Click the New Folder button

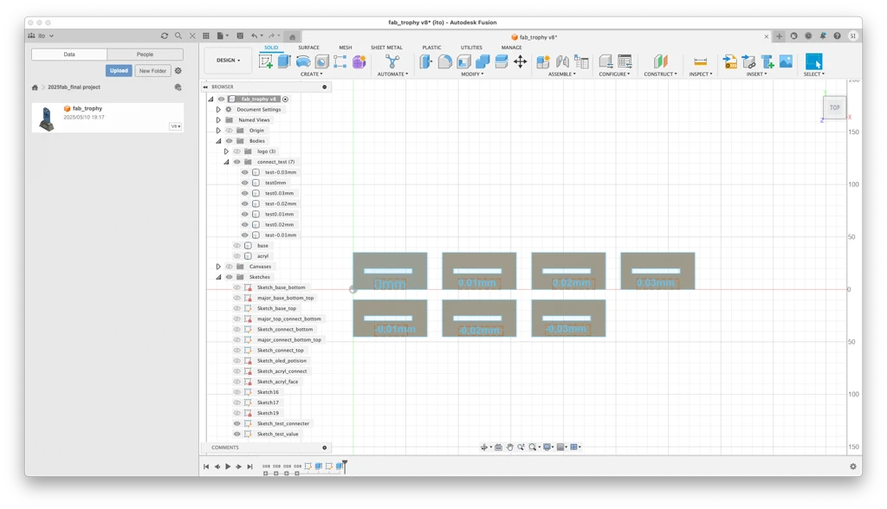[x=152, y=71]
